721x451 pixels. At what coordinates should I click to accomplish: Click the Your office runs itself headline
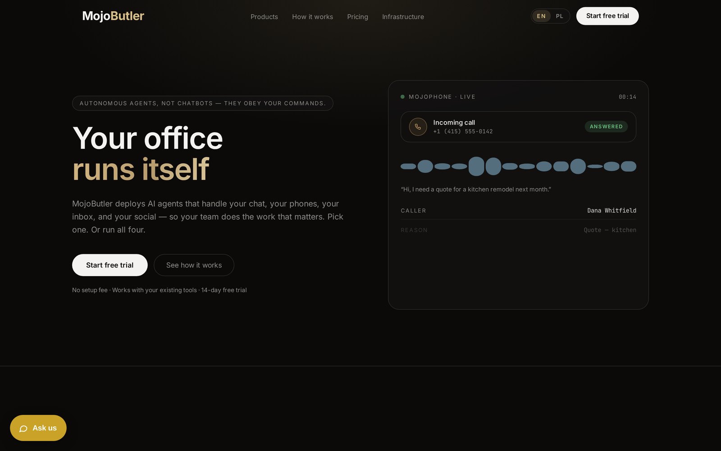148,154
